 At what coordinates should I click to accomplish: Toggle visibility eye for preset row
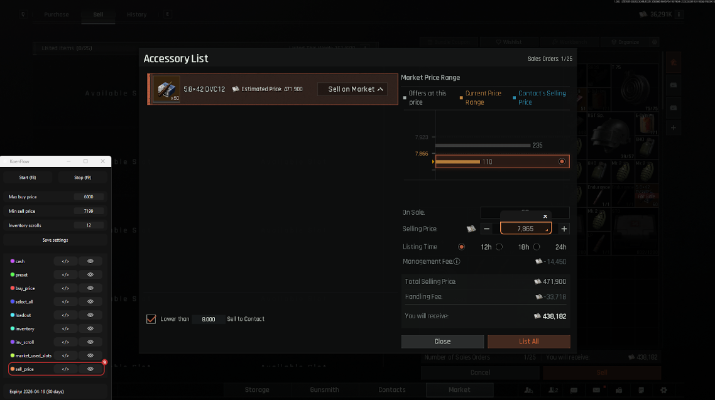coord(90,275)
